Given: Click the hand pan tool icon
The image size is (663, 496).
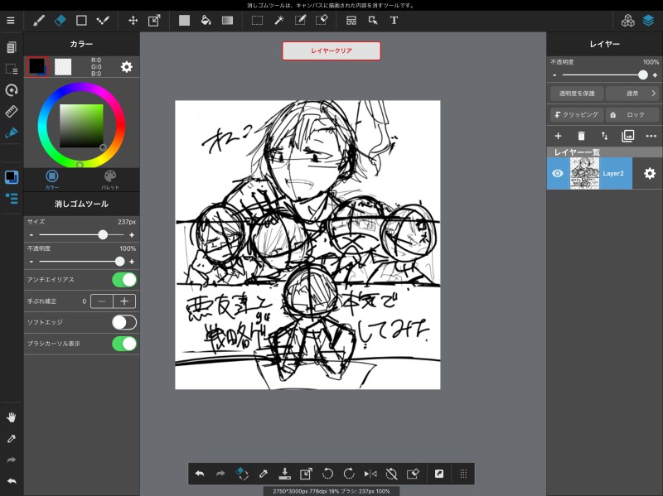Looking at the screenshot, I should (12, 417).
